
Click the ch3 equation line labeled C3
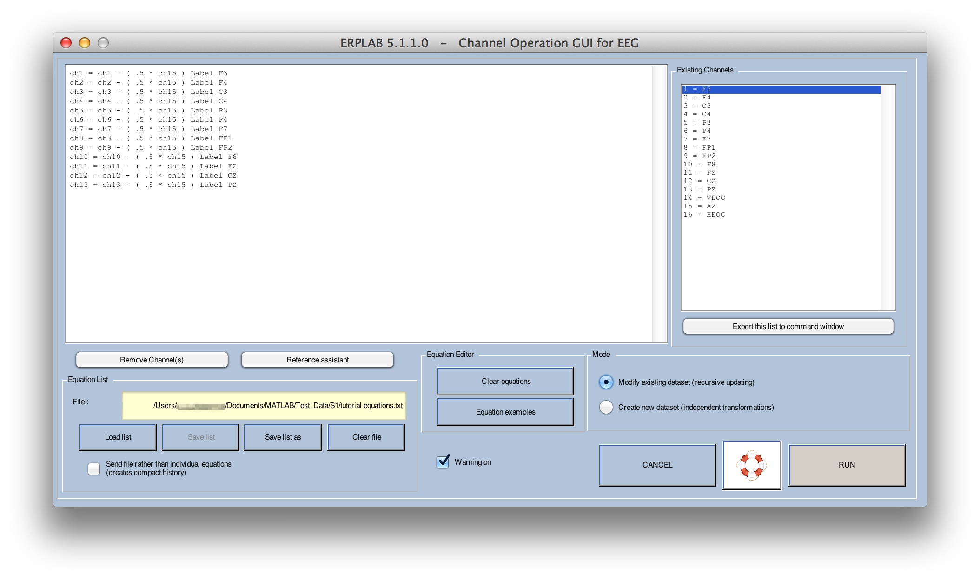(149, 92)
